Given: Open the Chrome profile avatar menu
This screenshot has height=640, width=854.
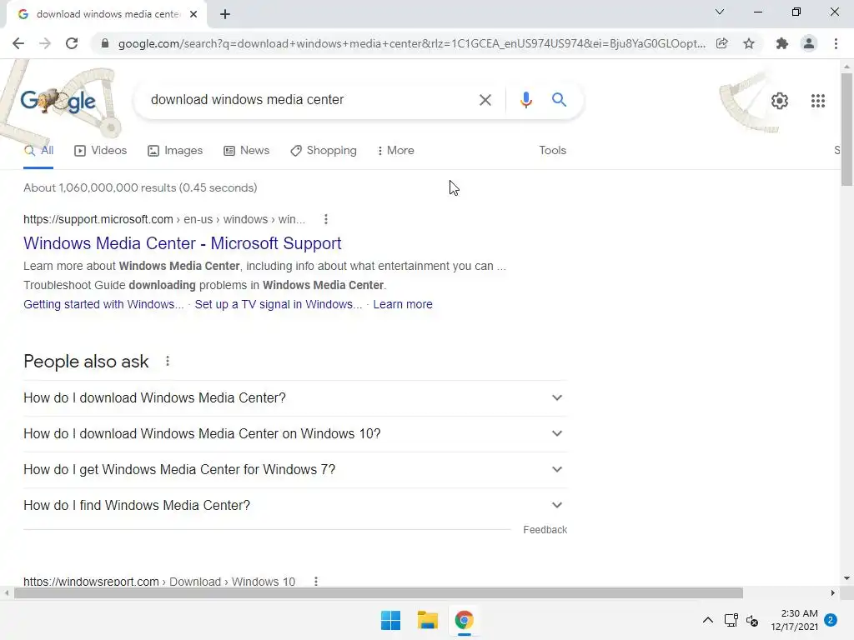Looking at the screenshot, I should (x=809, y=43).
